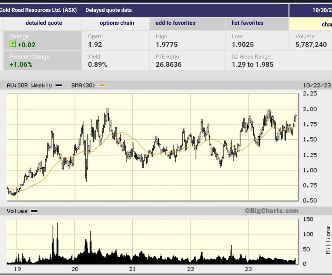The width and height of the screenshot is (332, 276).
Task: Open the detailed quote link
Action: click(44, 23)
